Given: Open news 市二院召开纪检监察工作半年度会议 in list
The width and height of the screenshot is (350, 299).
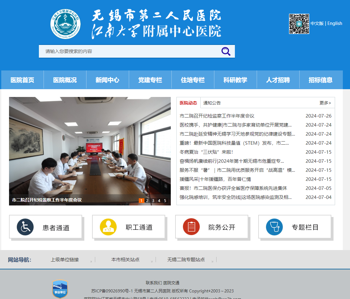Looking at the screenshot, I should (x=217, y=116).
